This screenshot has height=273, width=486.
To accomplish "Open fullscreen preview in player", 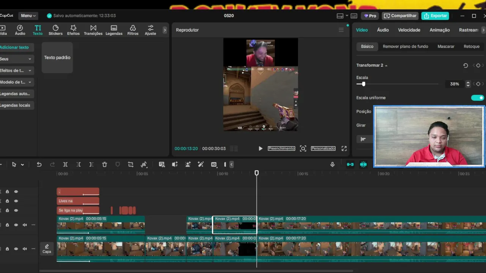I will tap(344, 149).
